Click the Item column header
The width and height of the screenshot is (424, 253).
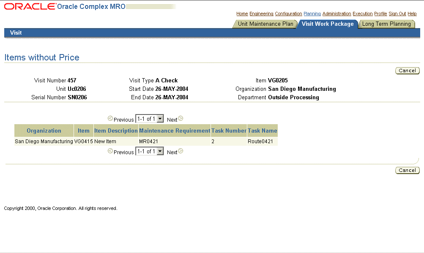(x=84, y=131)
